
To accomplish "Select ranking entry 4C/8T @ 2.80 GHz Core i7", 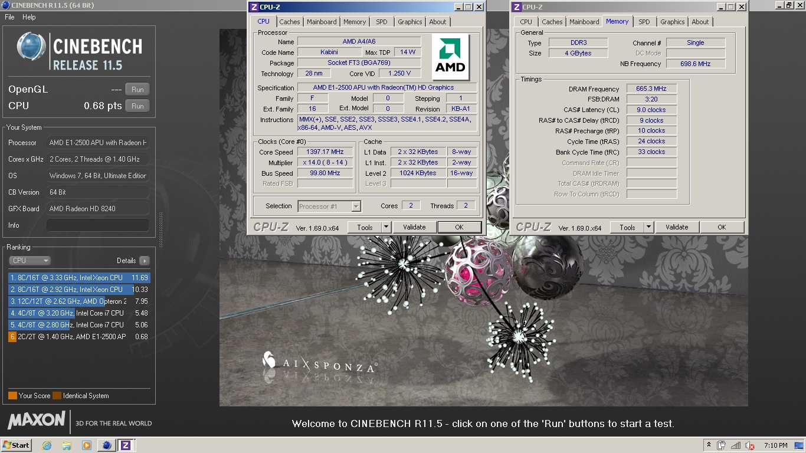I will [79, 325].
